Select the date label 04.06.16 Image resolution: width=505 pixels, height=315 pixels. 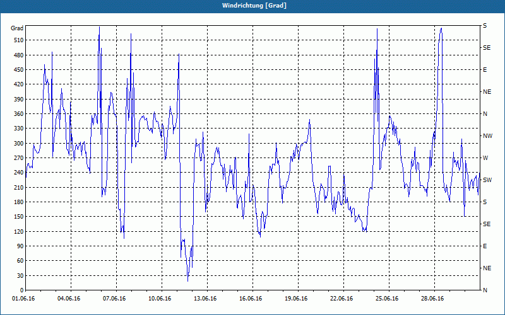69,299
